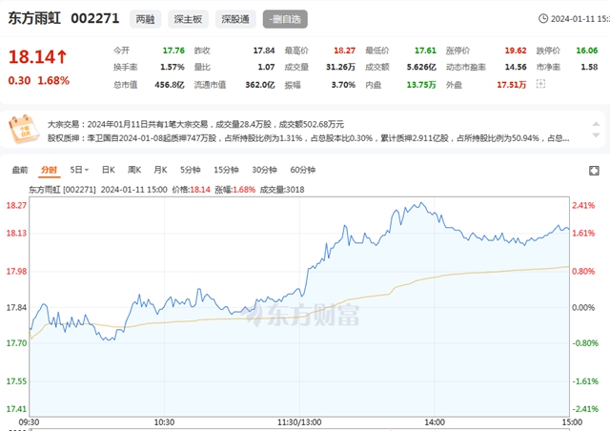This screenshot has height=431, width=610.
Task: Switch to the 日K chart tab
Action: 108,170
